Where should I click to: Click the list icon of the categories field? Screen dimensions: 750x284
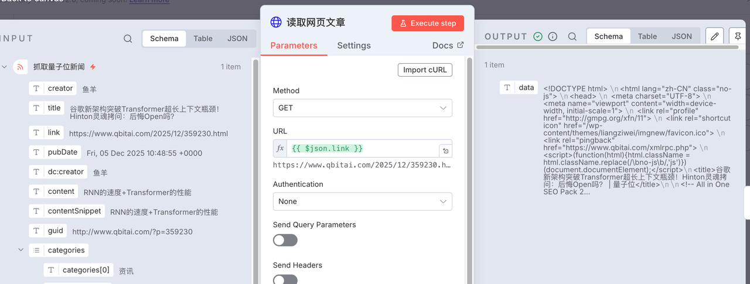(36, 250)
